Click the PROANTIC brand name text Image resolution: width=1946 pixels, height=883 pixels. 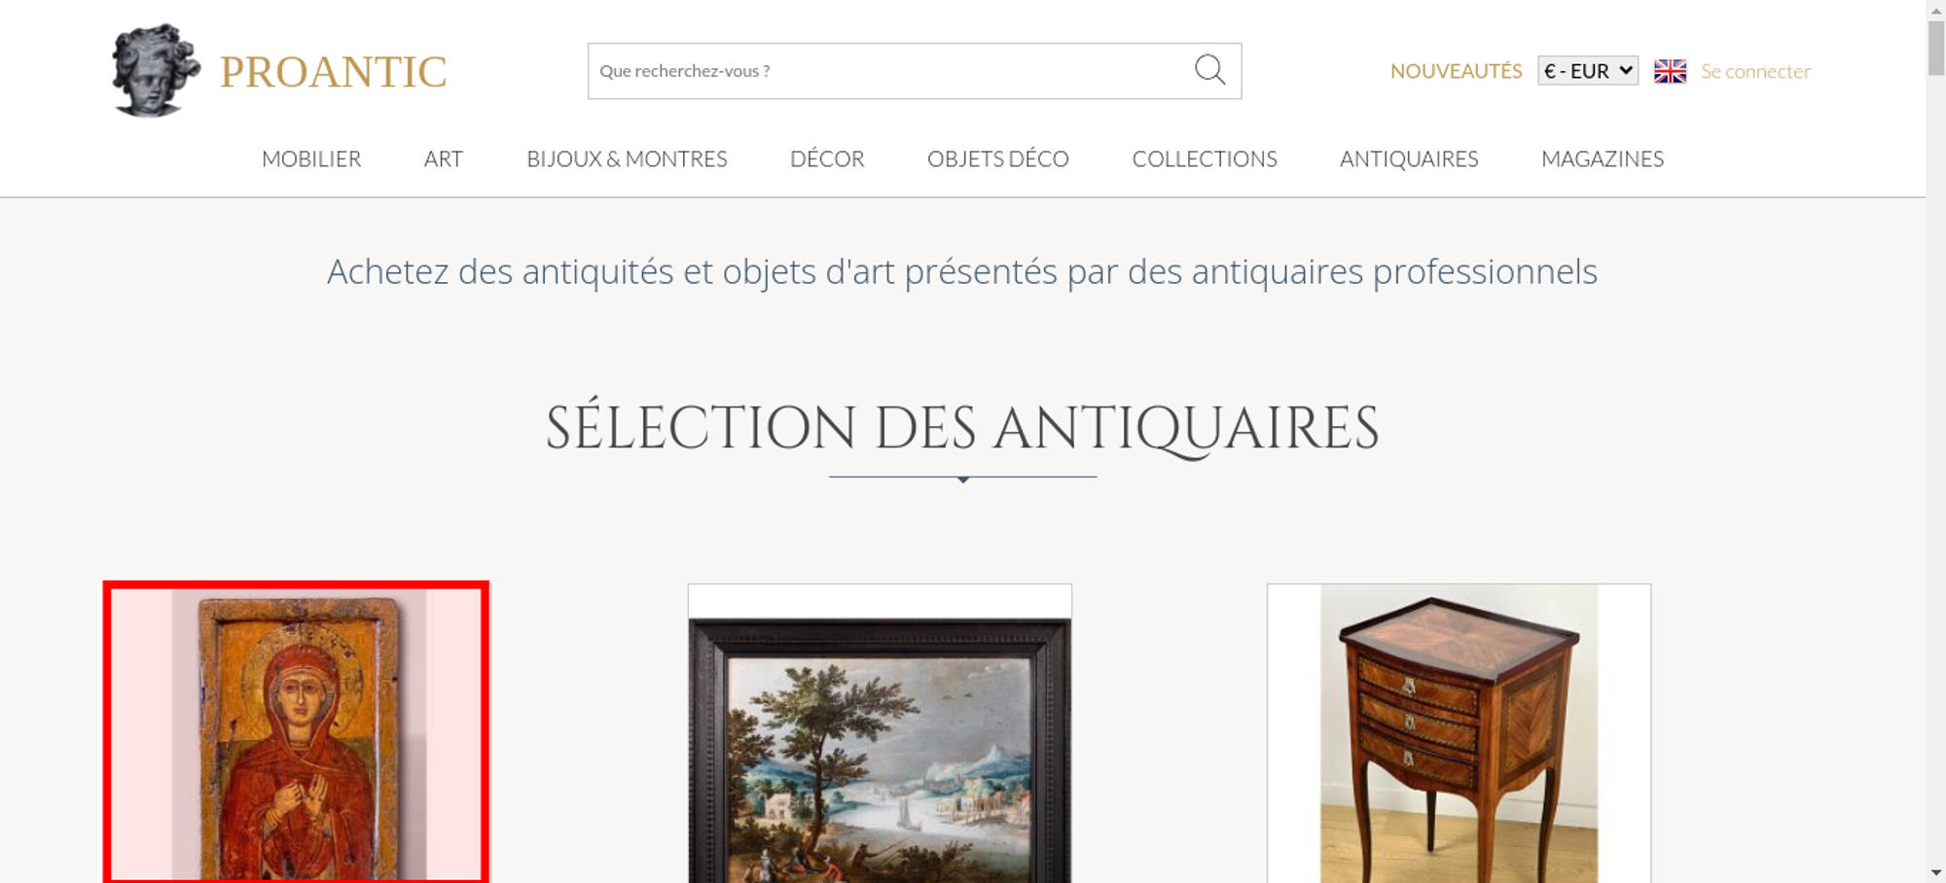tap(334, 72)
